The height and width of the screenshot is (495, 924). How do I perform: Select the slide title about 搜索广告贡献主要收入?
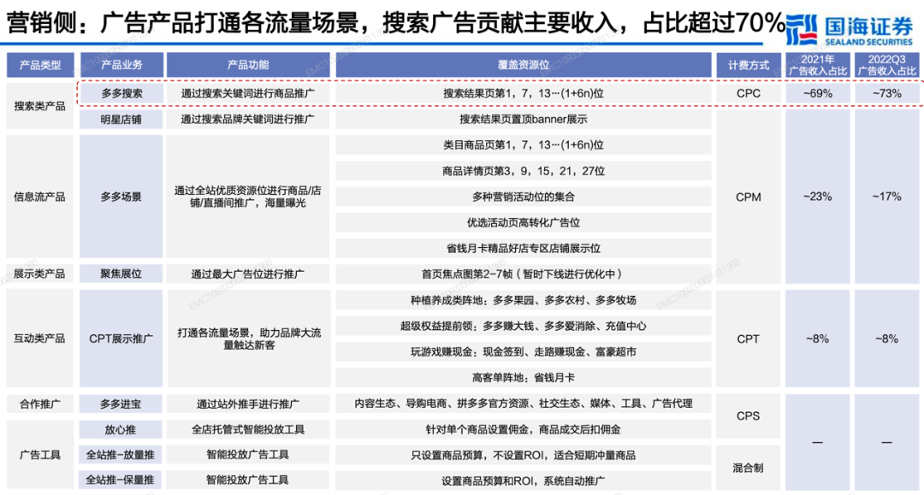pos(396,23)
